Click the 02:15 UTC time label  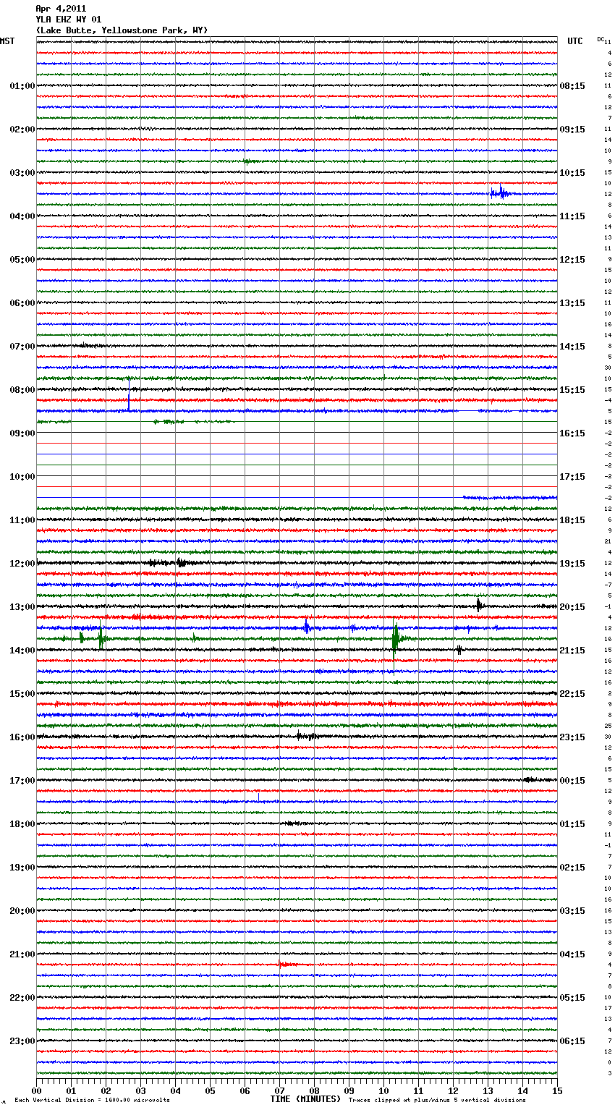[572, 868]
